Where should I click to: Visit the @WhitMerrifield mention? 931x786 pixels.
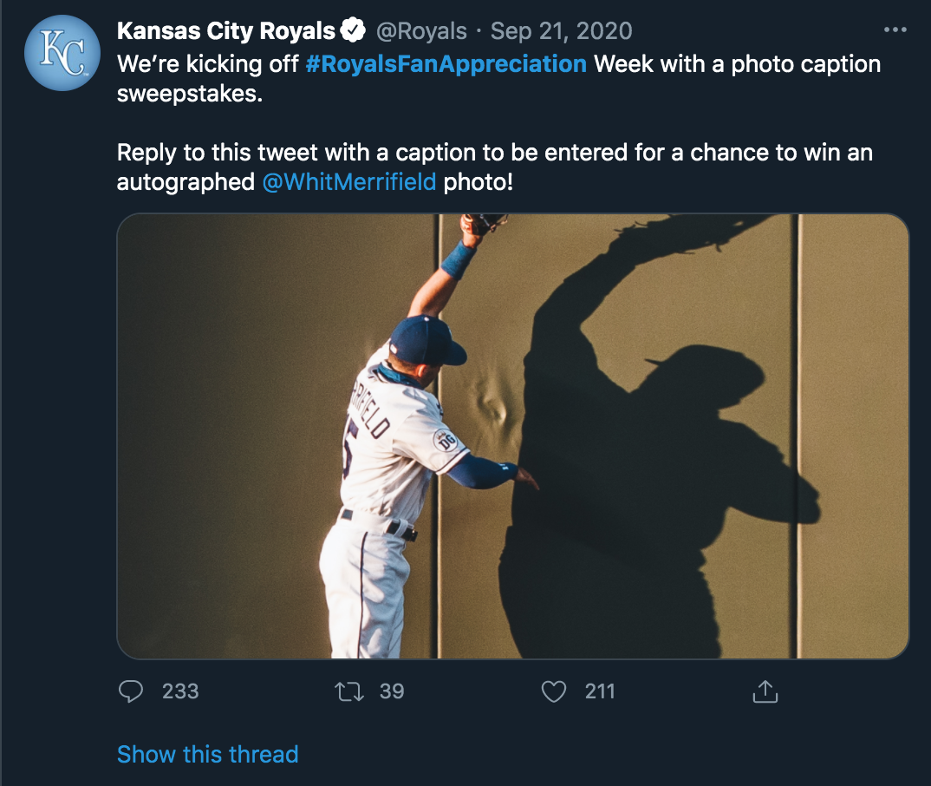coord(348,183)
